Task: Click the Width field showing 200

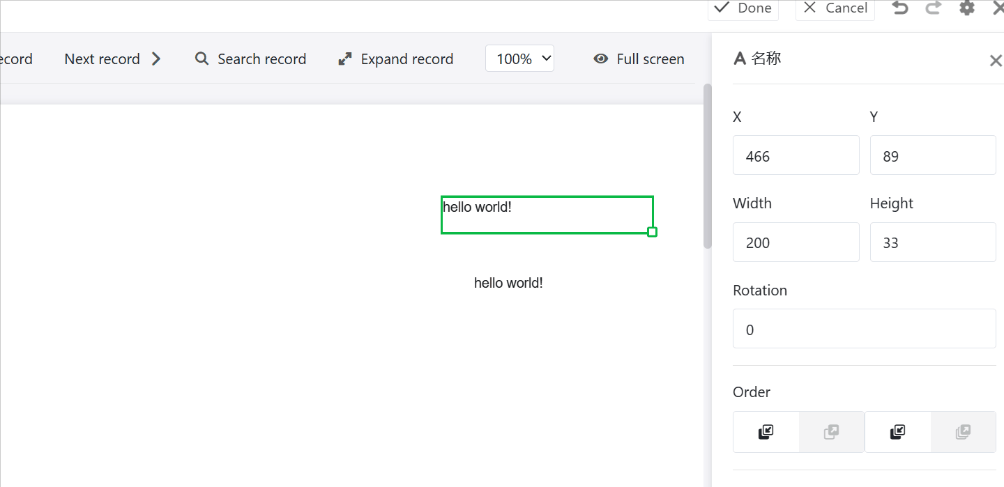Action: [796, 242]
